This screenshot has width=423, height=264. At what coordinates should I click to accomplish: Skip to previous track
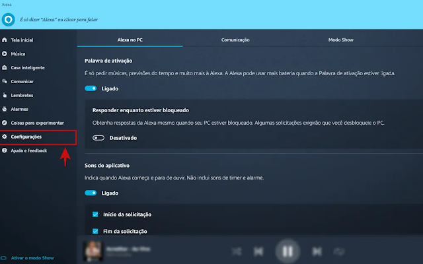click(x=258, y=251)
